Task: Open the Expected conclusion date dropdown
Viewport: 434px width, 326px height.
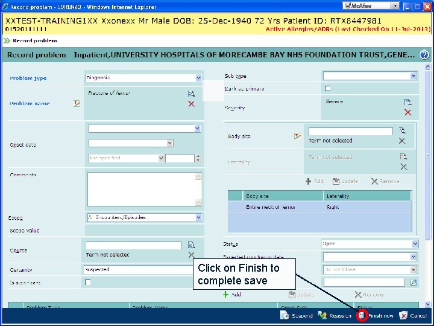Action: (x=414, y=257)
